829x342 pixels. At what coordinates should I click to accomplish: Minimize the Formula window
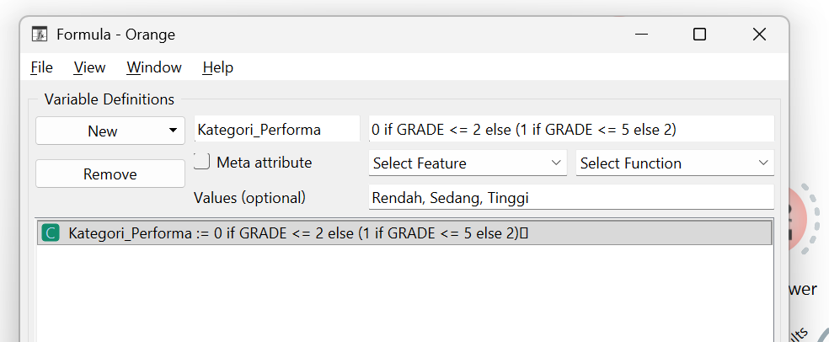[642, 35]
